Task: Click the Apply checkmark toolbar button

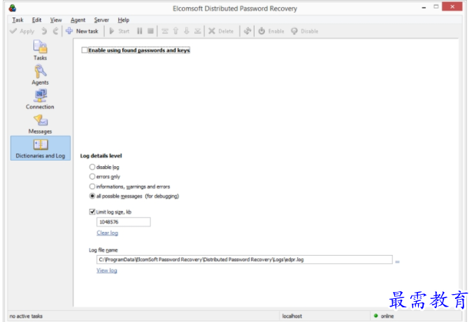Action: click(22, 31)
